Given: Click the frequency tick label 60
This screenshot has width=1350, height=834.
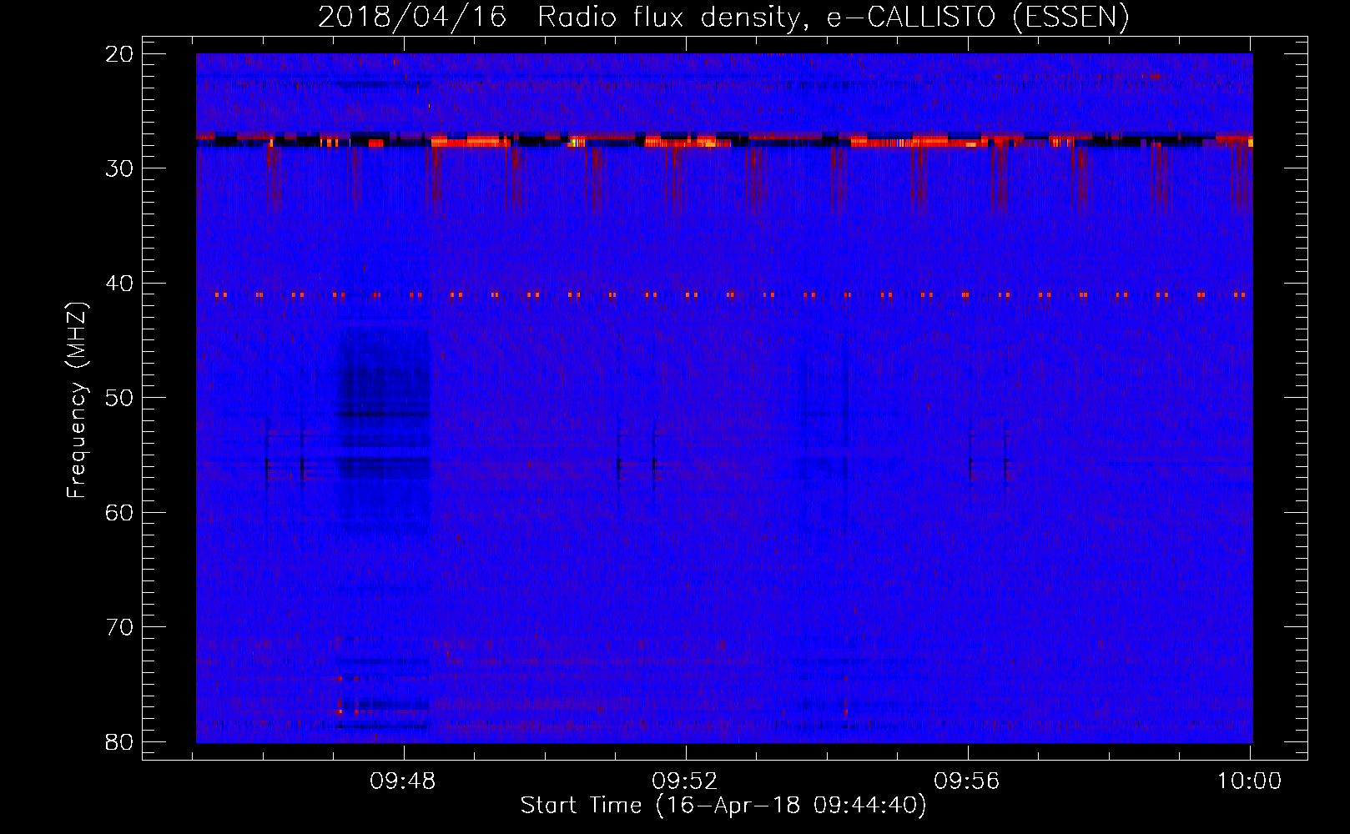Looking at the screenshot, I should point(119,513).
